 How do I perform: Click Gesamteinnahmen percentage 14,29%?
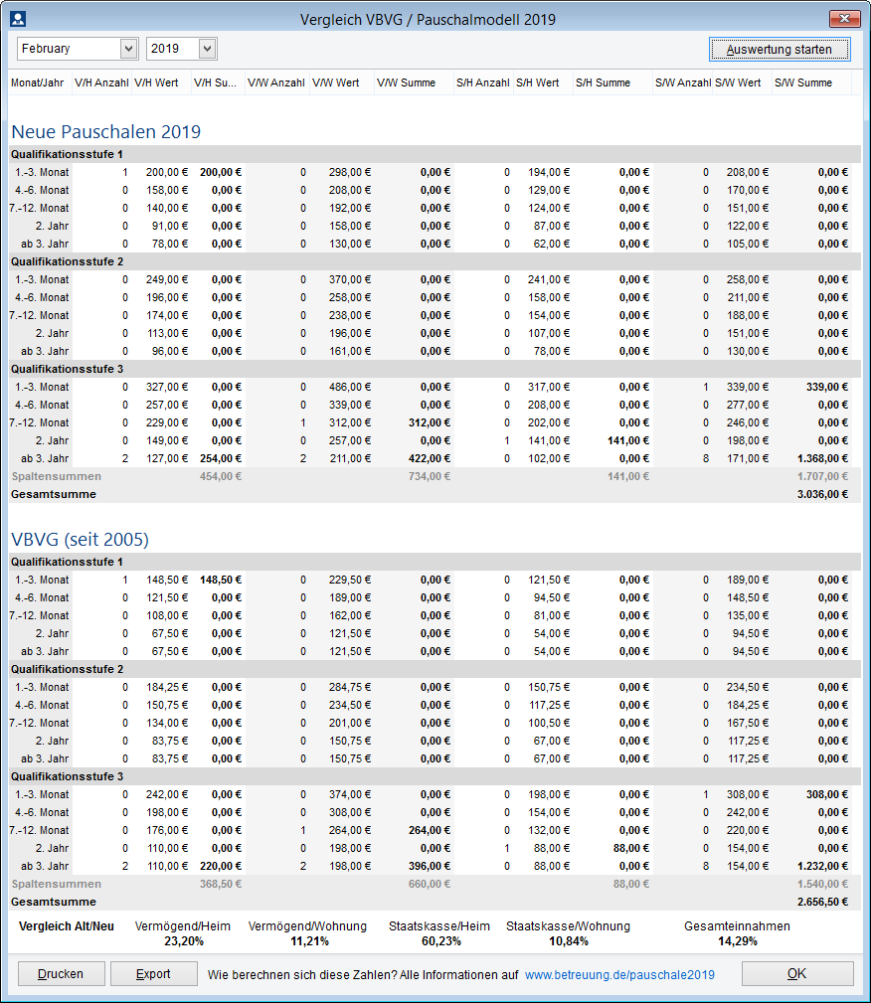pos(737,941)
